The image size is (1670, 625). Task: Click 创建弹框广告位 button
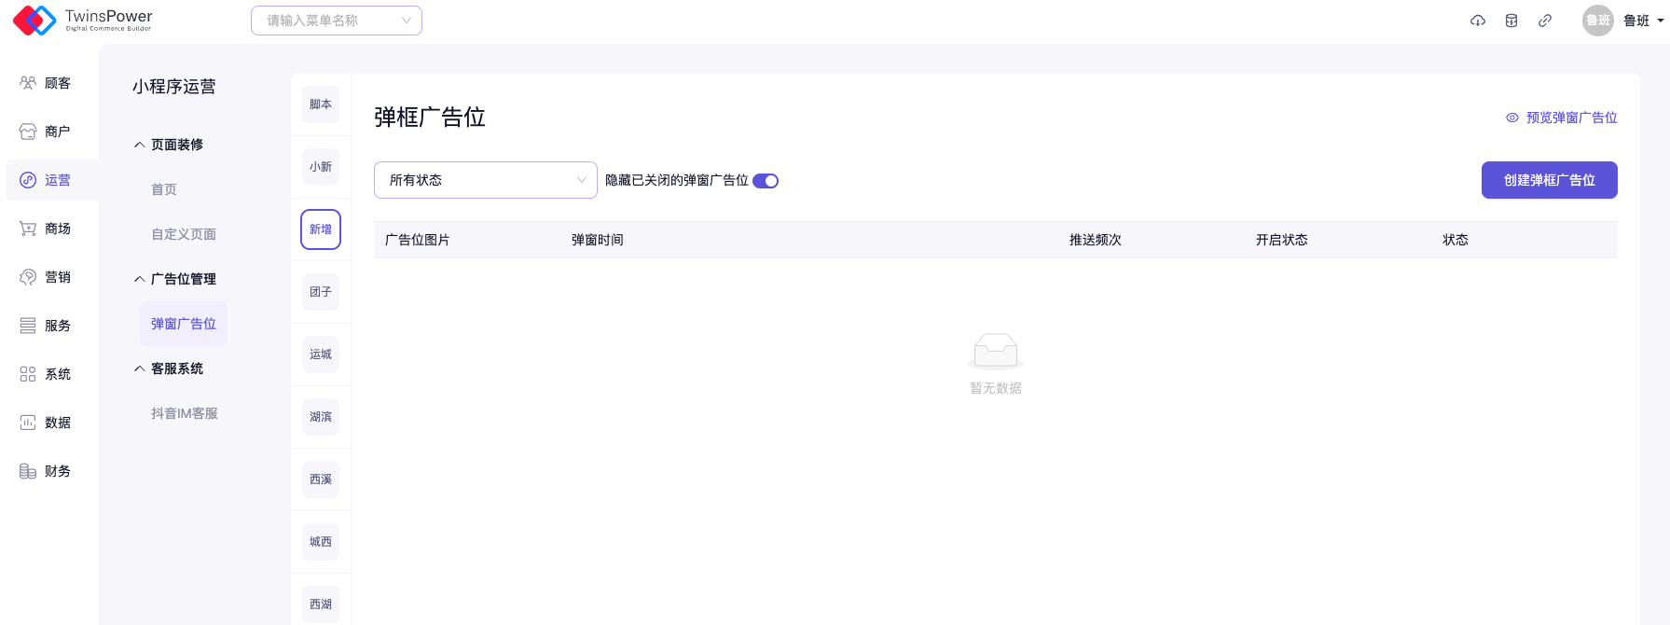(1549, 180)
